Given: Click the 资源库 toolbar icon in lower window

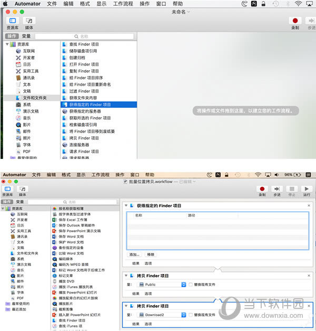Looking at the screenshot, I should pyautogui.click(x=7, y=188).
